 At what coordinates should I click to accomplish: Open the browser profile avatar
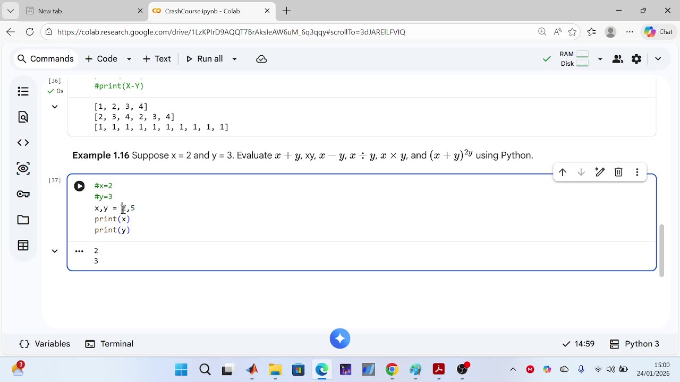click(610, 32)
